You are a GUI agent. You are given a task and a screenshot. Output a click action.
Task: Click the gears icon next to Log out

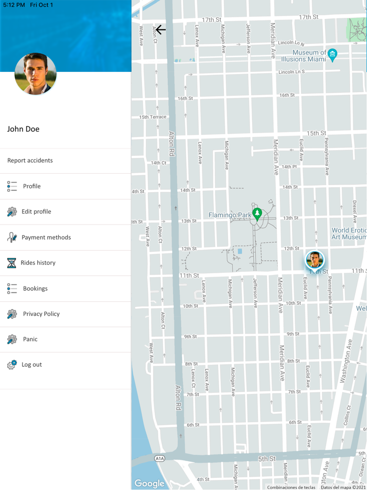pyautogui.click(x=12, y=365)
